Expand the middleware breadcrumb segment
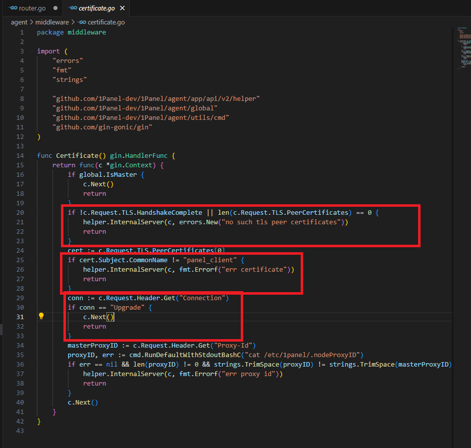The width and height of the screenshot is (471, 448). [x=52, y=22]
